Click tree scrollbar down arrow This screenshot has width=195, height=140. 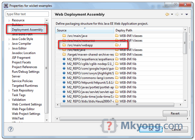tap(47, 120)
